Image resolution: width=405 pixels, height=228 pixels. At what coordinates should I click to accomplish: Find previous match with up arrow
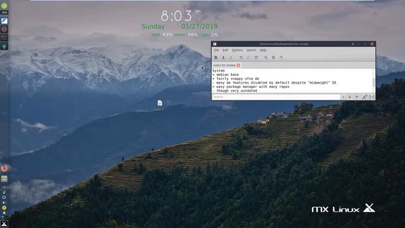357,97
